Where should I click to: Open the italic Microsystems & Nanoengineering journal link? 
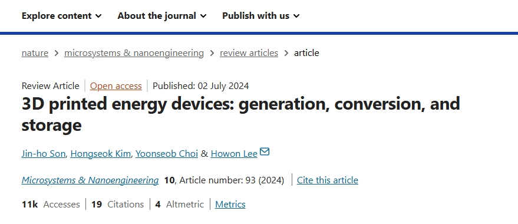[x=90, y=180]
